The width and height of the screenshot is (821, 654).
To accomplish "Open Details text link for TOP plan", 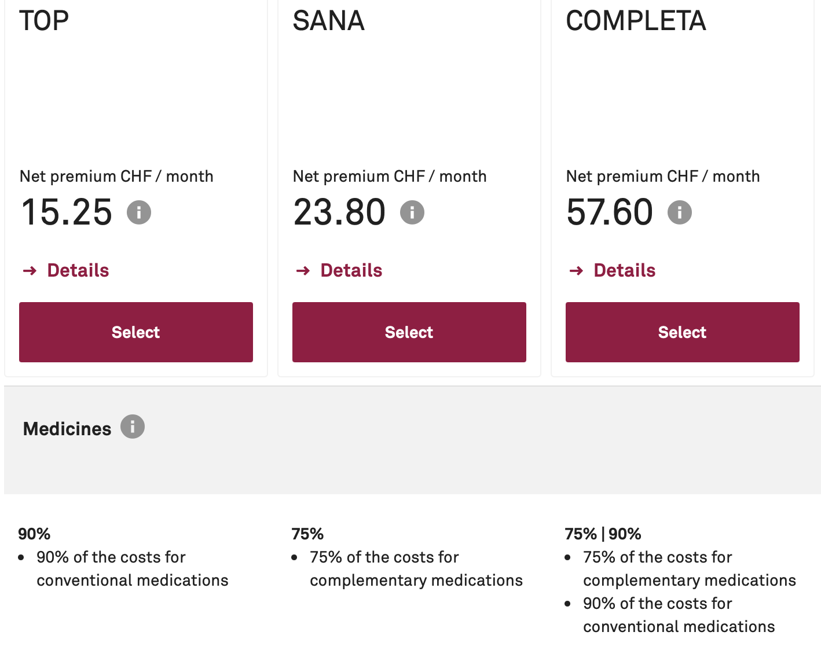I will pyautogui.click(x=78, y=270).
